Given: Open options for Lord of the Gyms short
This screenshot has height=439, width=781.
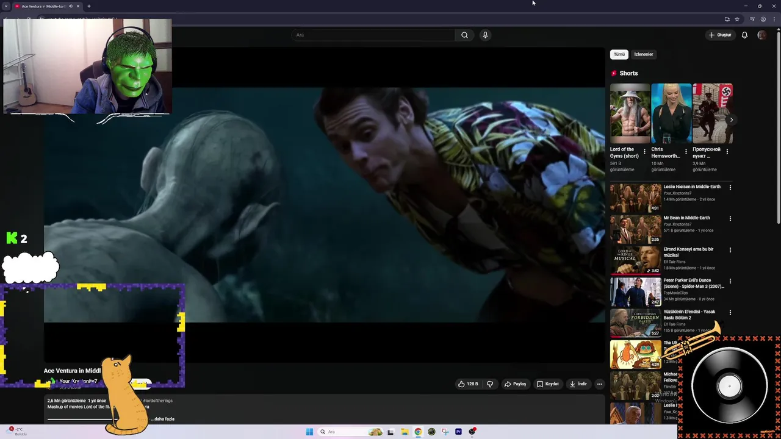Looking at the screenshot, I should (644, 151).
